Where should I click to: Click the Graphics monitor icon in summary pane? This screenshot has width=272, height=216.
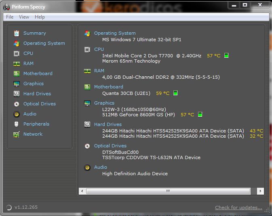[x=87, y=103]
